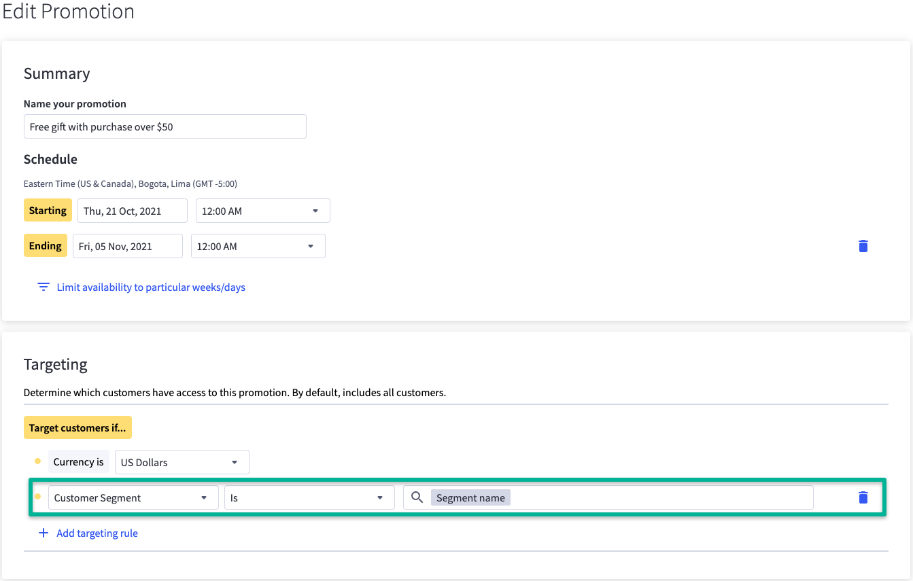This screenshot has height=581, width=913.
Task: Click 'Limit availability to particular weeks/days' link
Action: (x=151, y=287)
